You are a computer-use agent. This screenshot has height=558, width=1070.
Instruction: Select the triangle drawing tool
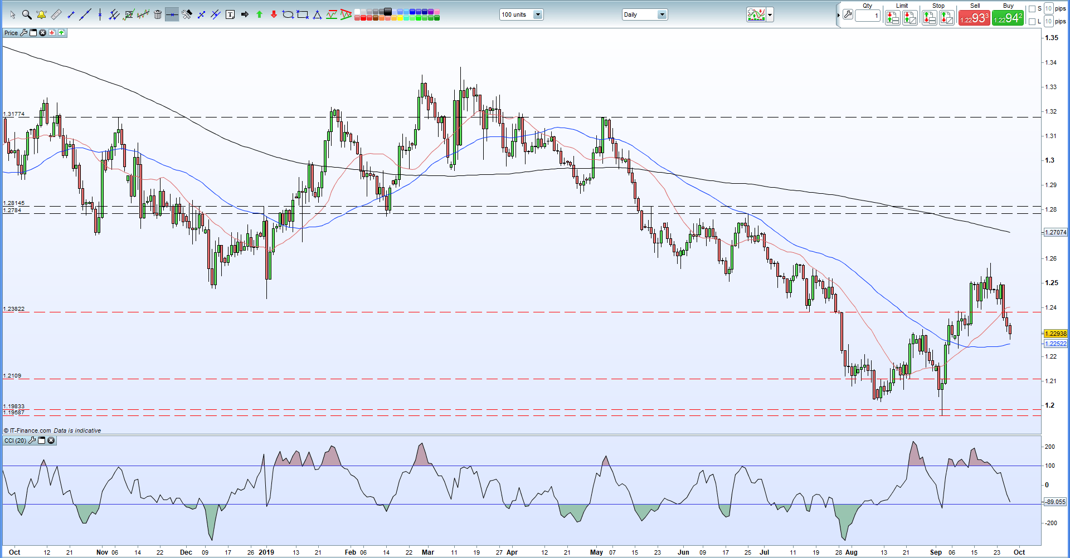click(317, 15)
